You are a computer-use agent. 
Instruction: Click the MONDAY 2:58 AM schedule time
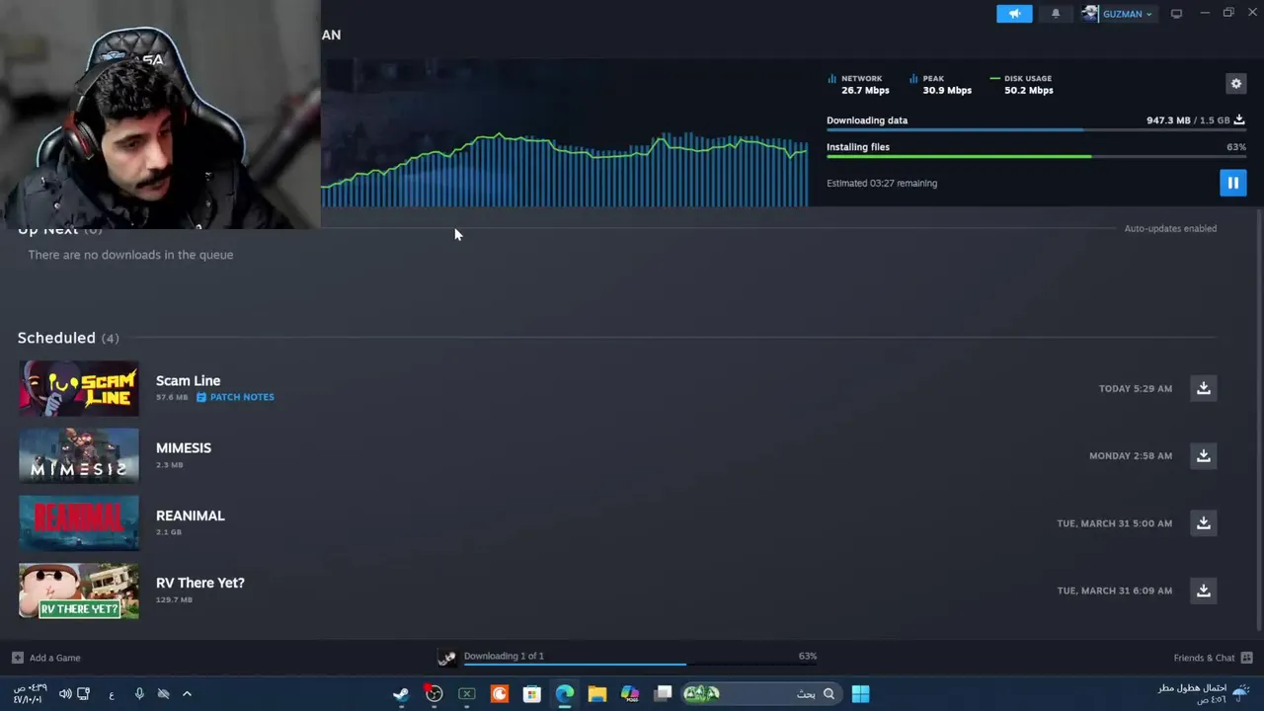[x=1131, y=455]
